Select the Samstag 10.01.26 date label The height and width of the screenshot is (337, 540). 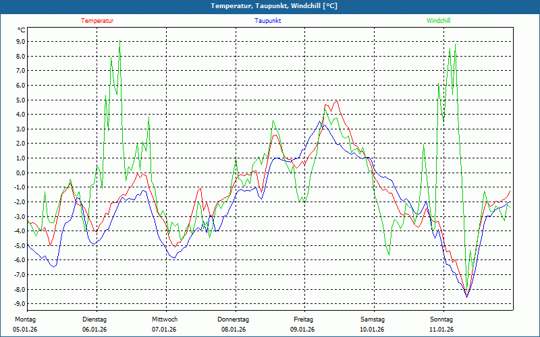coord(373,324)
